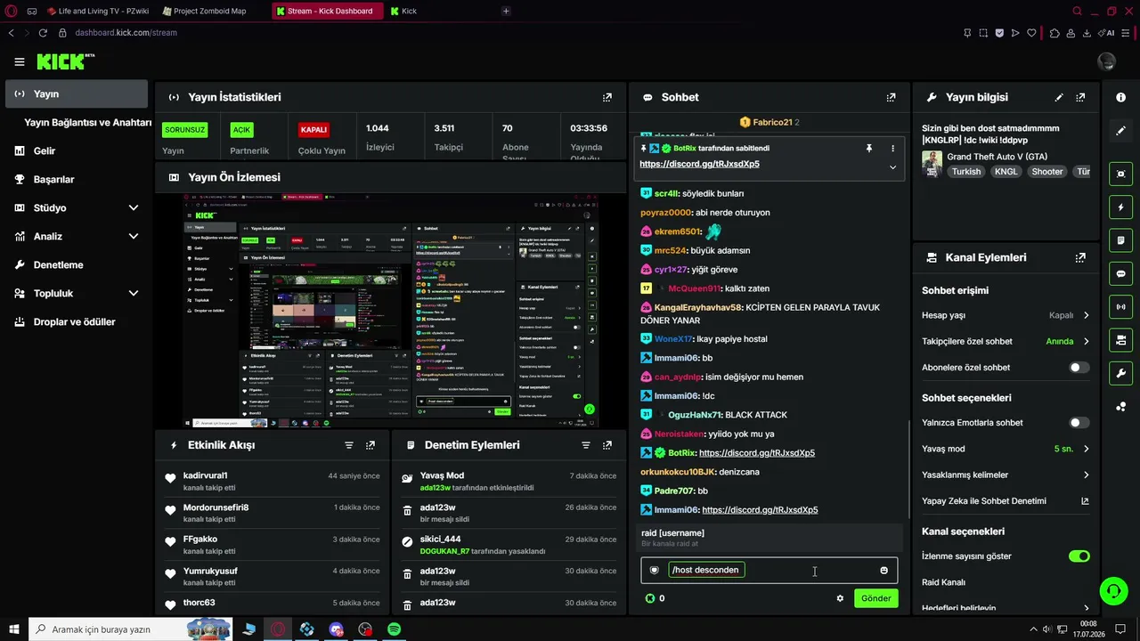This screenshot has width=1140, height=641.
Task: Open Yavaş mod setting chevron
Action: pyautogui.click(x=1086, y=449)
